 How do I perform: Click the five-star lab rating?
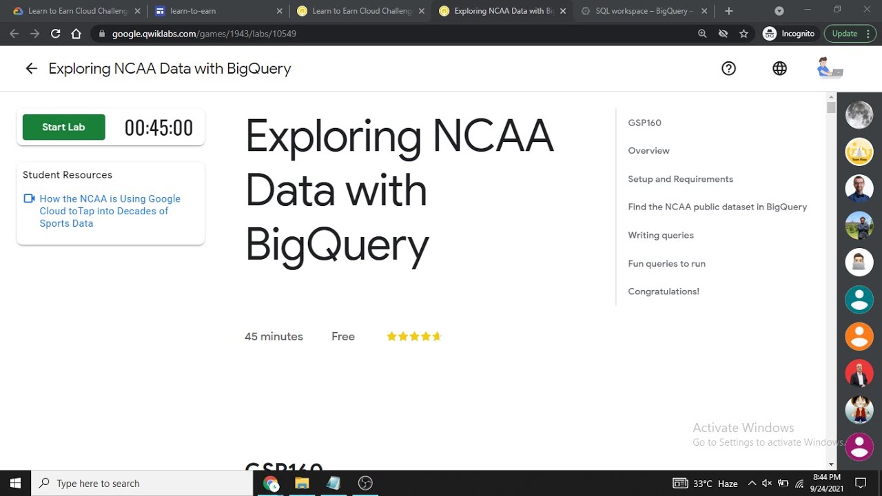click(413, 336)
